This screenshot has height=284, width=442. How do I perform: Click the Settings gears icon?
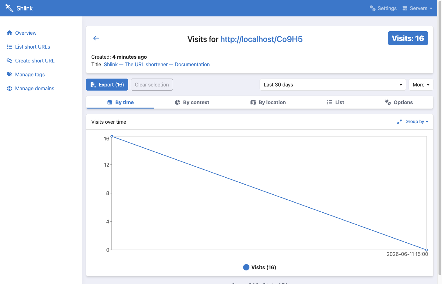tap(373, 8)
